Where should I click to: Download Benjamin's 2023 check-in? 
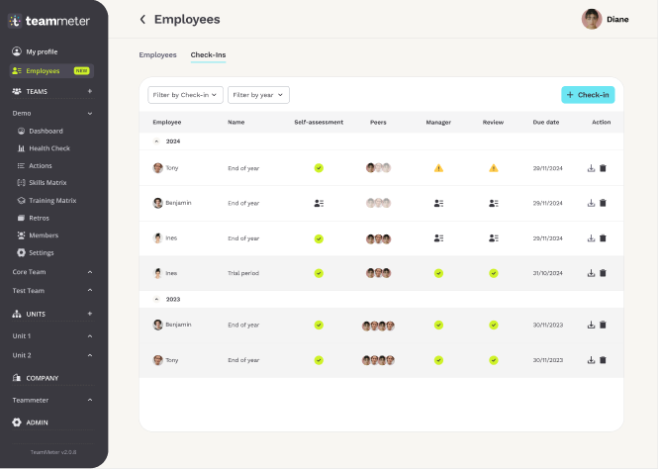591,325
